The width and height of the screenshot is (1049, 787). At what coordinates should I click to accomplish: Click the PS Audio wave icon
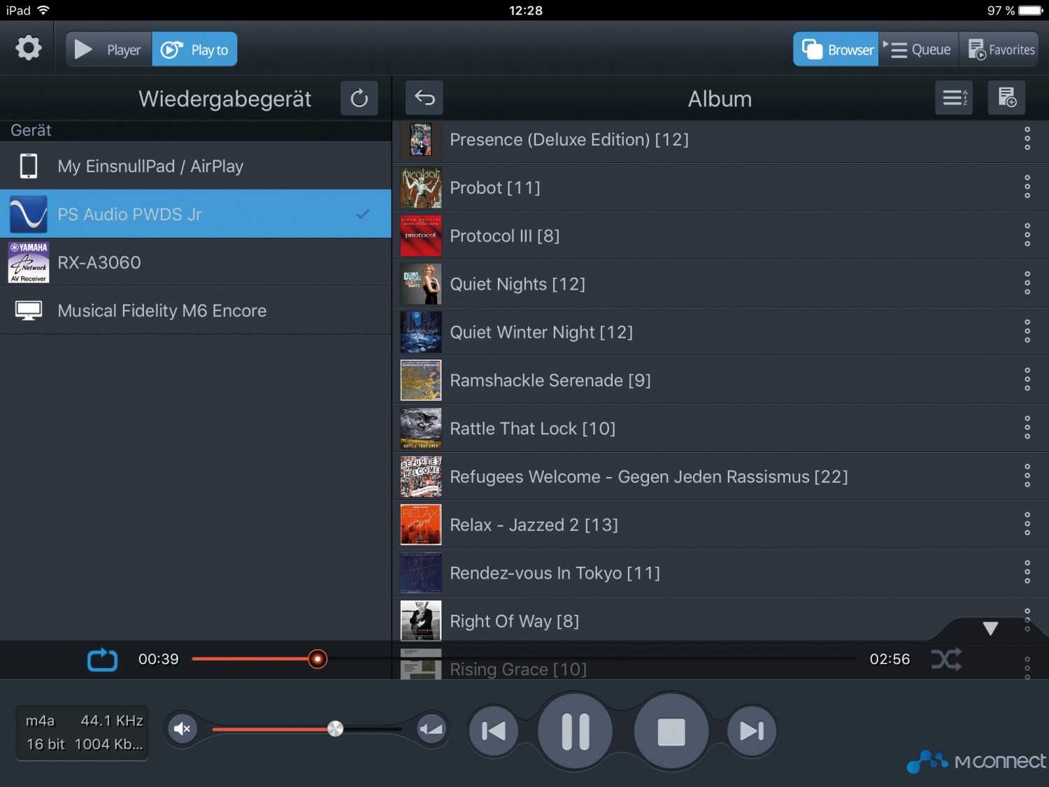pos(28,214)
